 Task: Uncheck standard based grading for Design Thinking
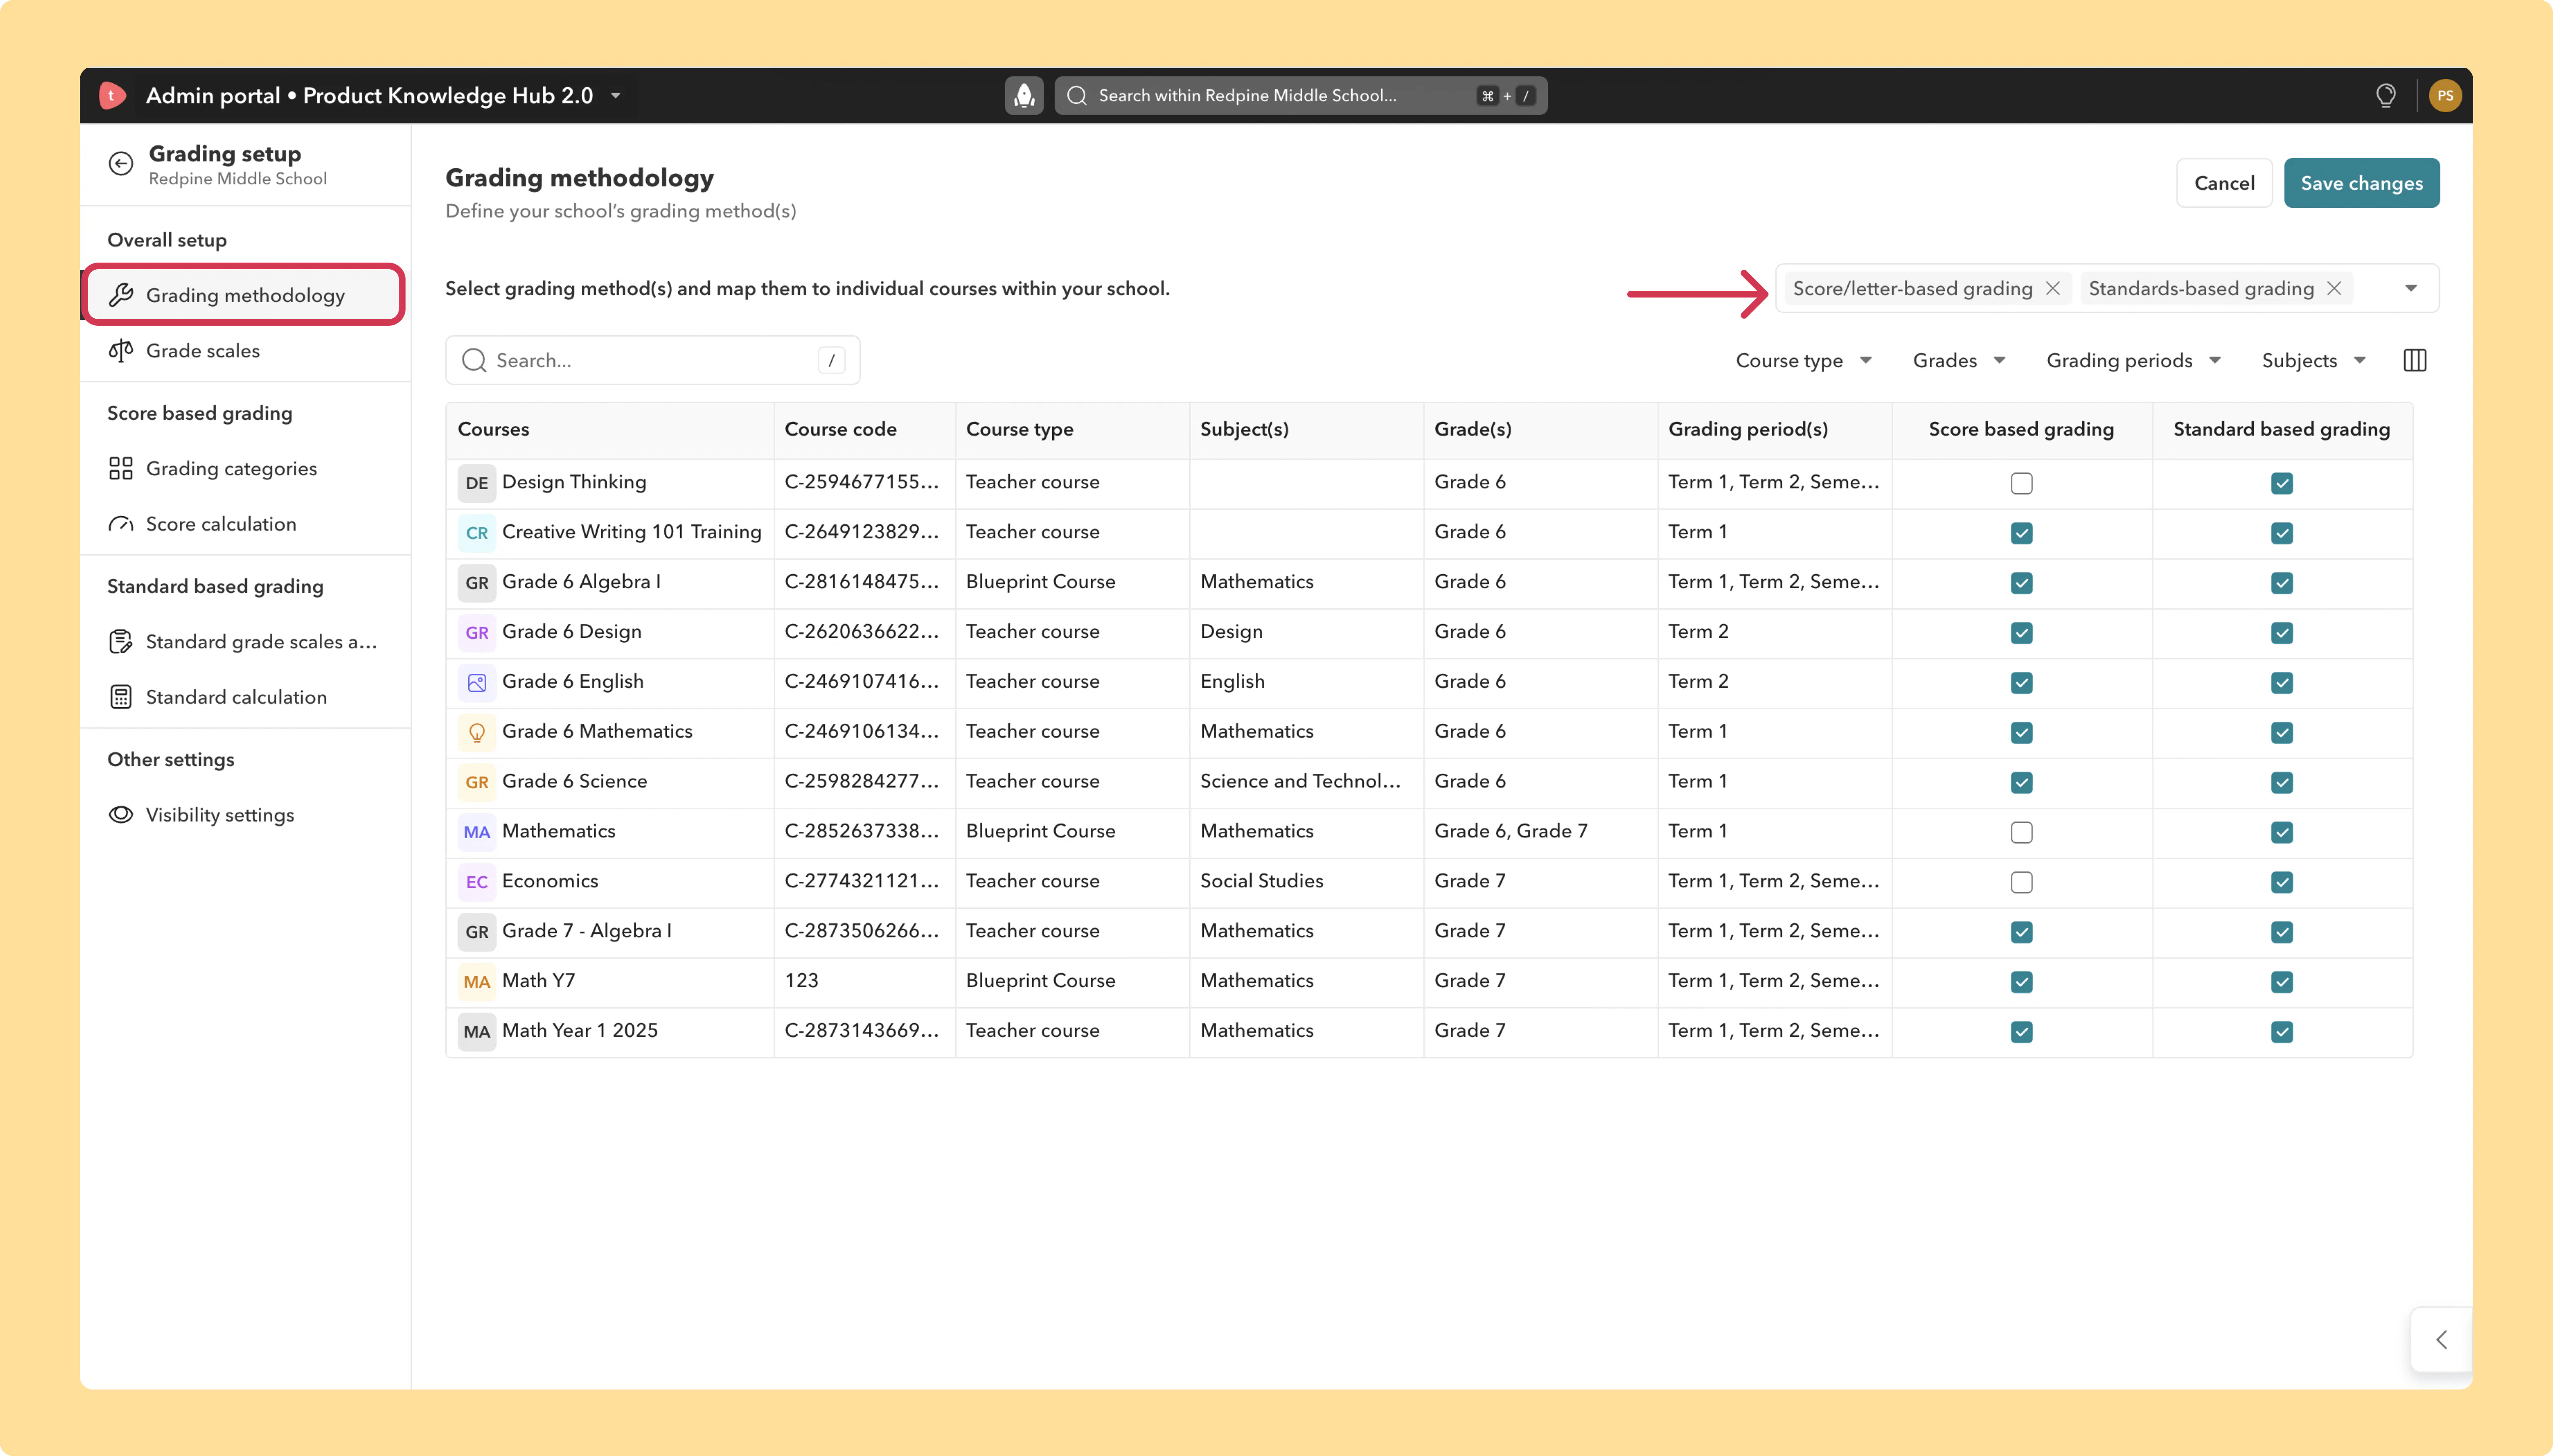click(x=2282, y=483)
